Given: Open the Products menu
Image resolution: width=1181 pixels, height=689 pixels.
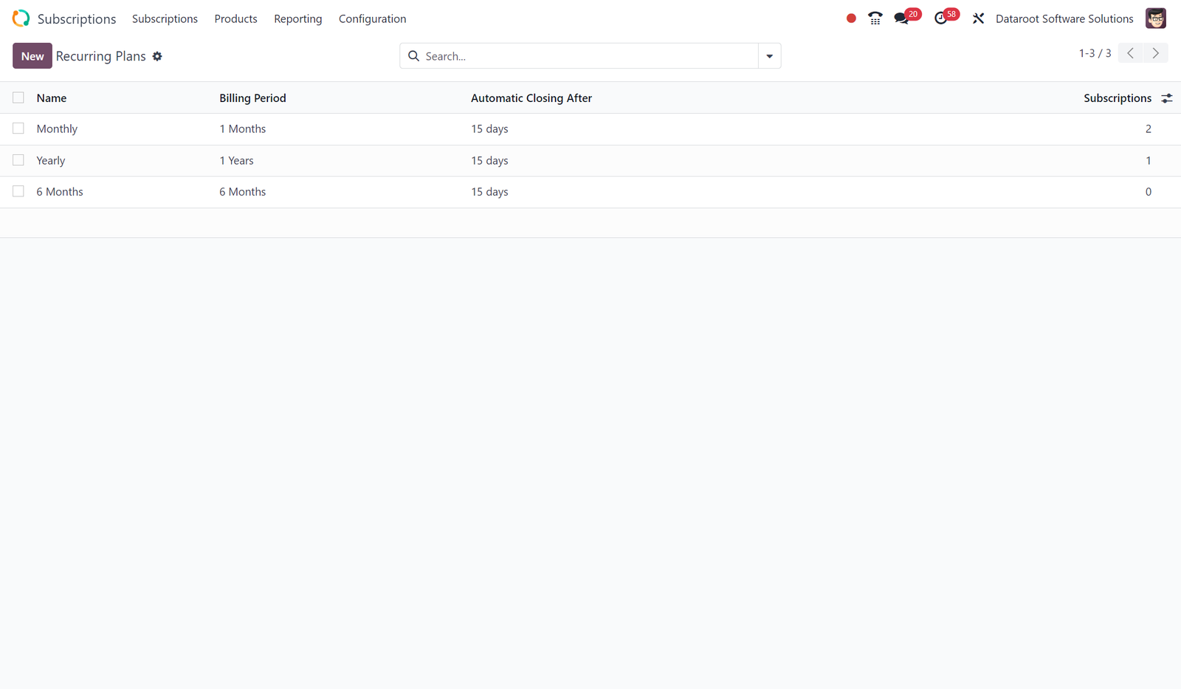Looking at the screenshot, I should pyautogui.click(x=236, y=18).
